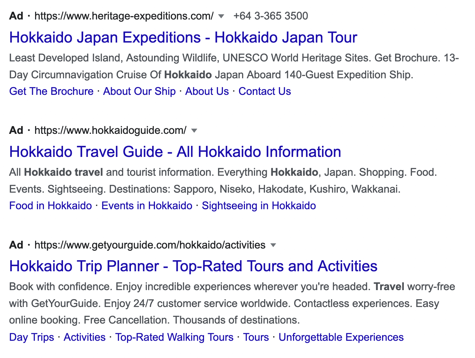
Task: Open Hokkaido Travel Guide ad title
Action: tap(175, 152)
